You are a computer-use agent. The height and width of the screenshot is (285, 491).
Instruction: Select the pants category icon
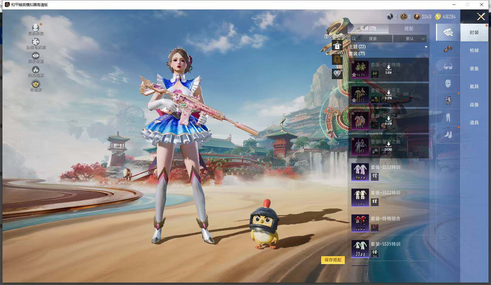(x=448, y=117)
